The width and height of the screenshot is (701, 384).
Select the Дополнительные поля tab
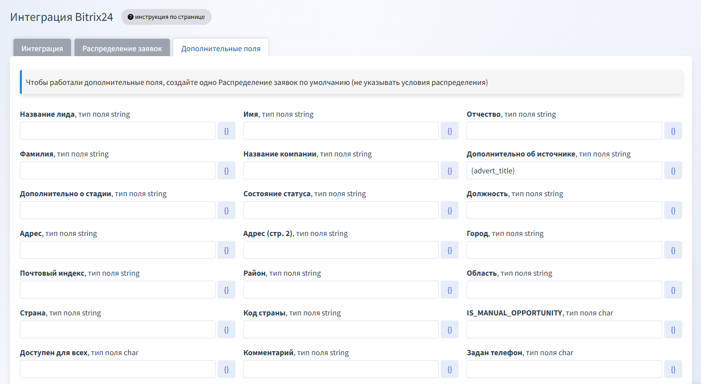(221, 48)
